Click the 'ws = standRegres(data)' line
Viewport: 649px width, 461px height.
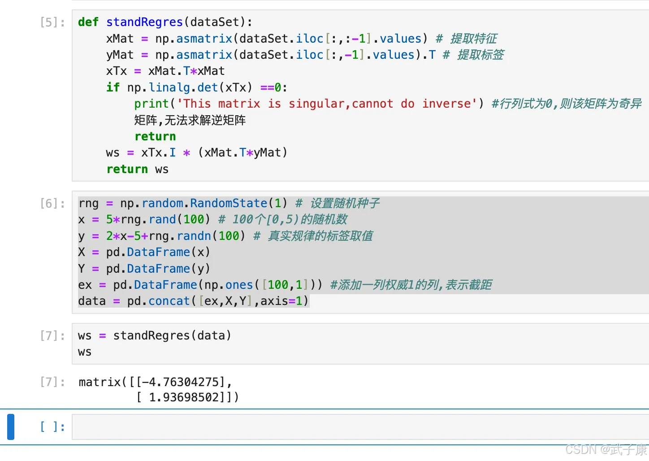[x=154, y=335]
